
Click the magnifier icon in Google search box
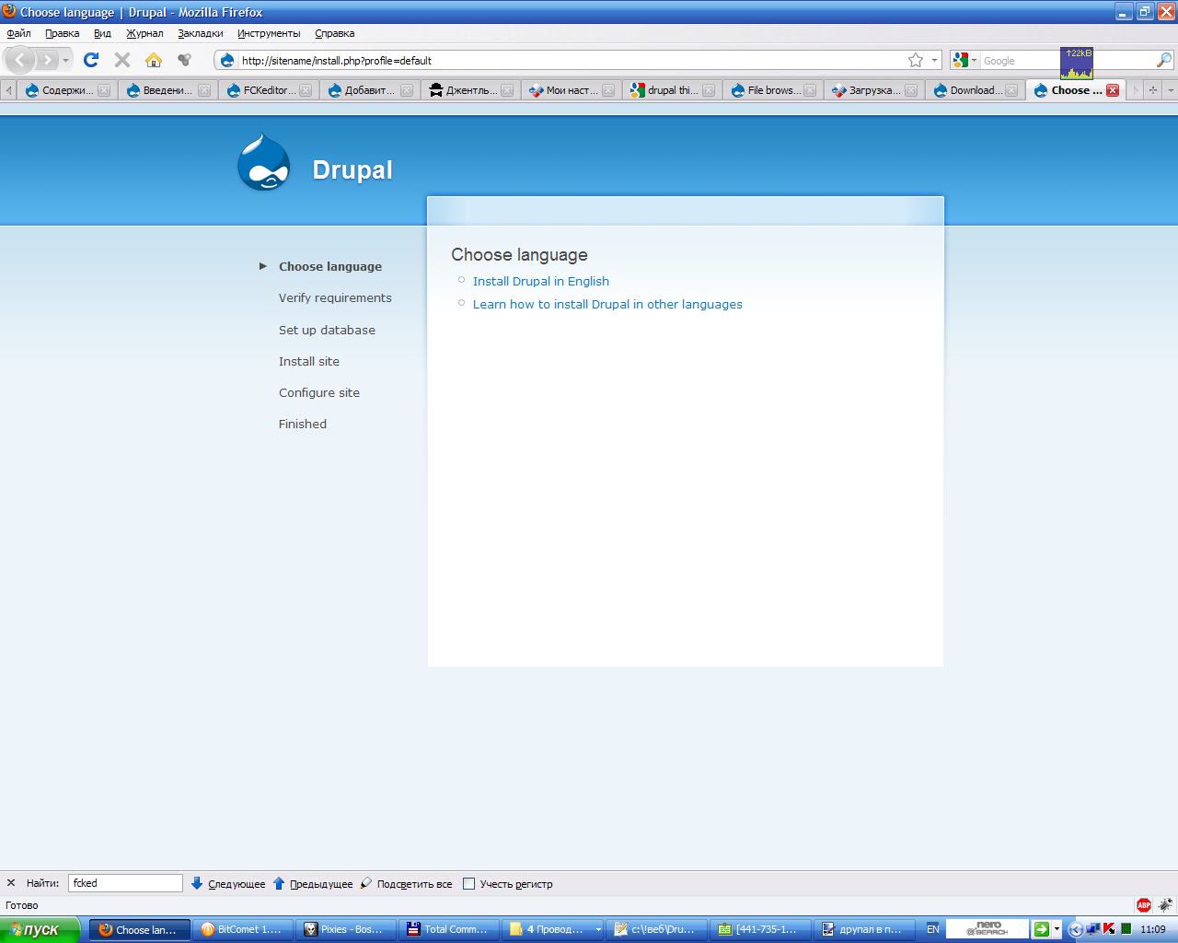pyautogui.click(x=1164, y=60)
